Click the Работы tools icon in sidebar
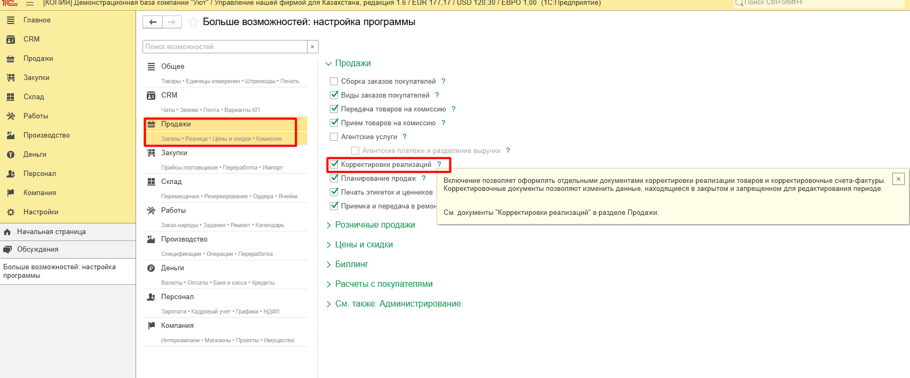 [x=10, y=116]
